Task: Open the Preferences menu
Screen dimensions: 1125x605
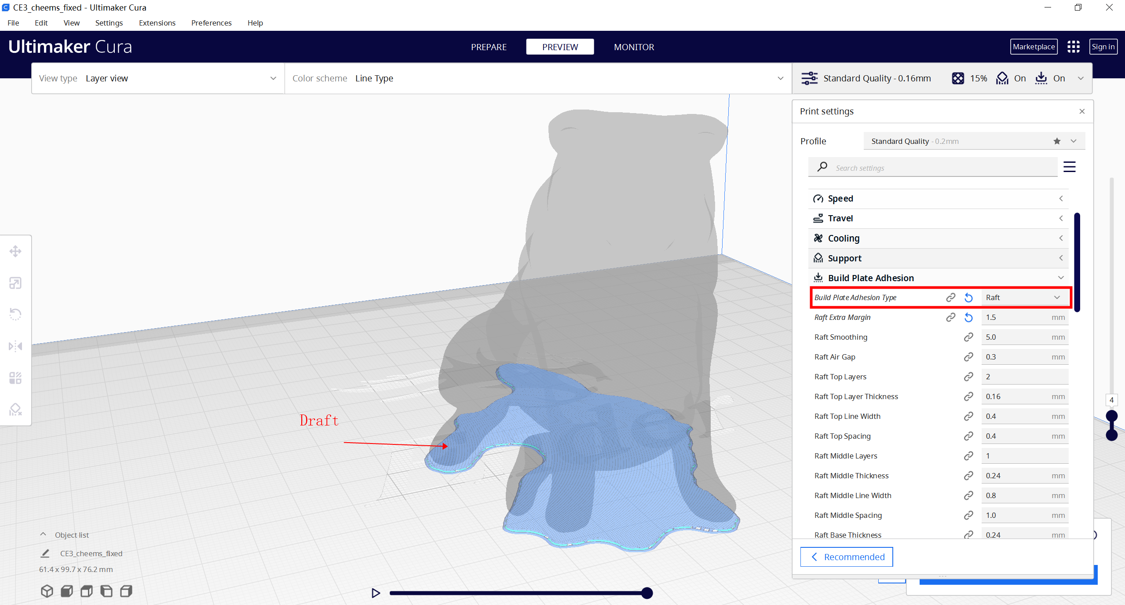Action: [211, 23]
